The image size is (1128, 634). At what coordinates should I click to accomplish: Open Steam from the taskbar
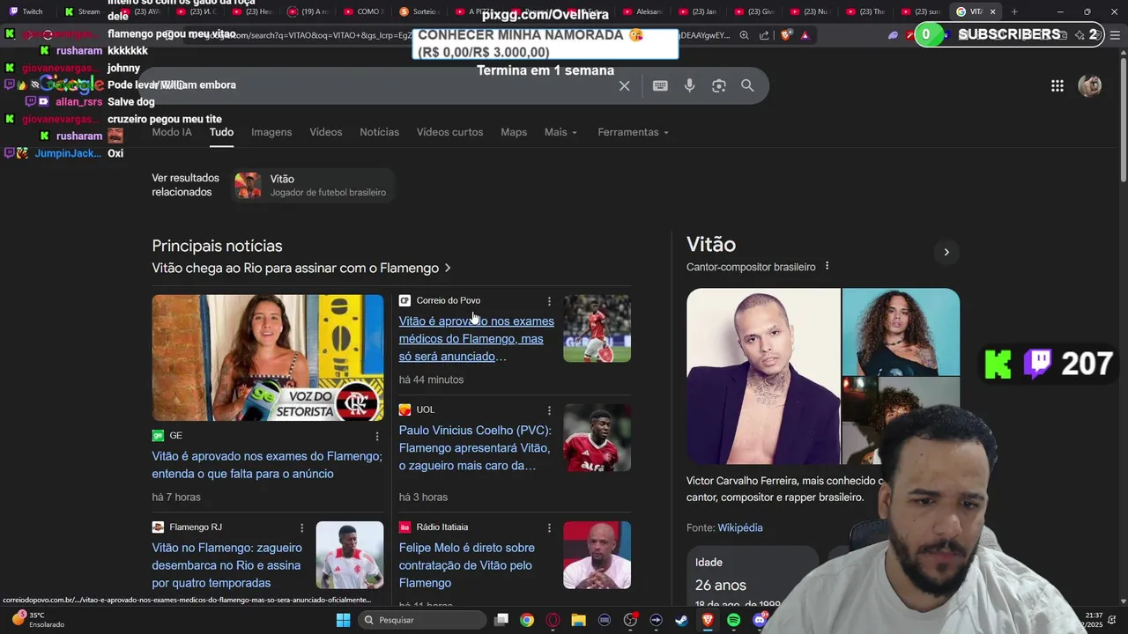pos(681,620)
